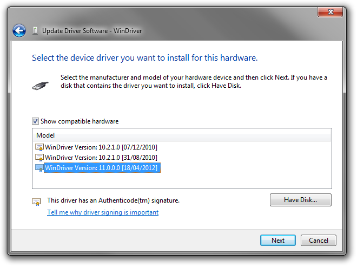Close the Update Driver Software window
The image size is (357, 266).
coord(330,12)
